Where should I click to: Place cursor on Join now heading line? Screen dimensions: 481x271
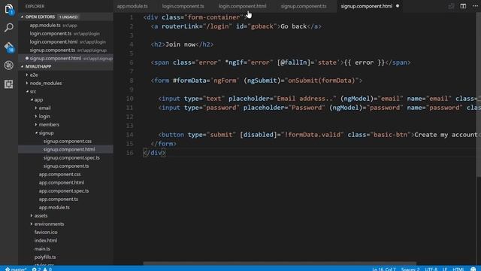tap(182, 44)
